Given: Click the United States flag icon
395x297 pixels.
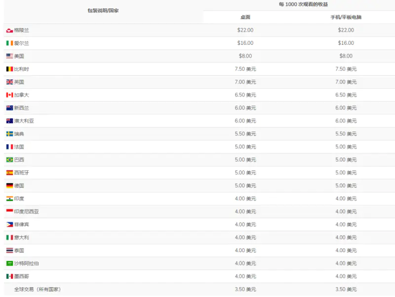Looking at the screenshot, I should coord(9,56).
